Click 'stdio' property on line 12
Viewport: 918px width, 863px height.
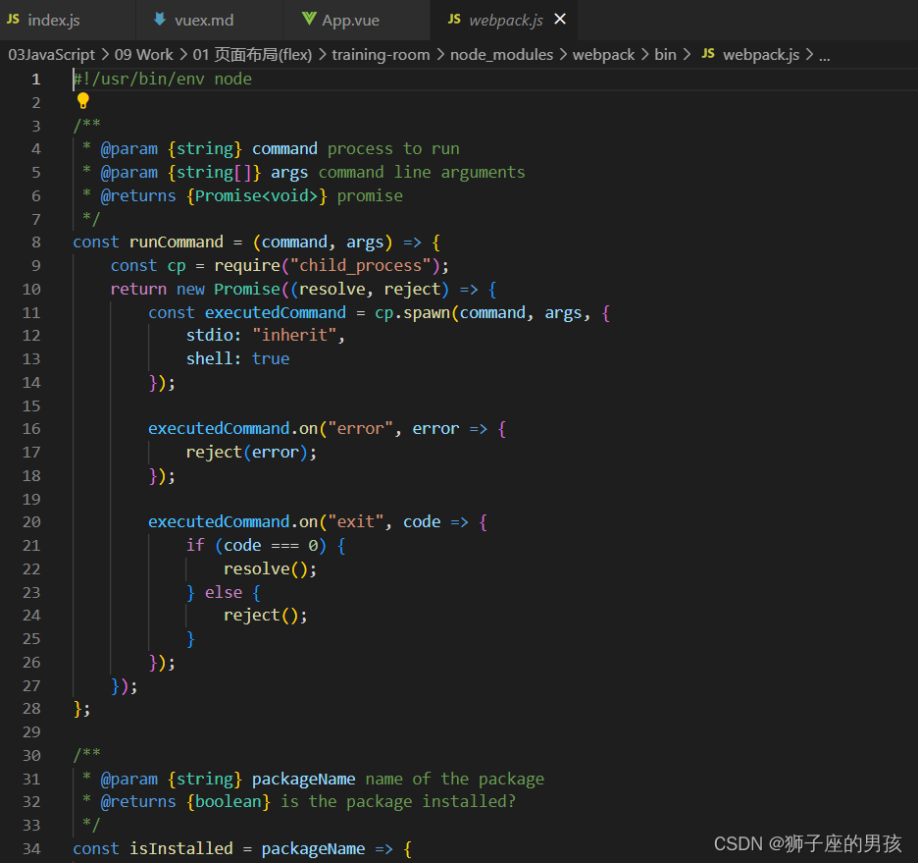[209, 335]
